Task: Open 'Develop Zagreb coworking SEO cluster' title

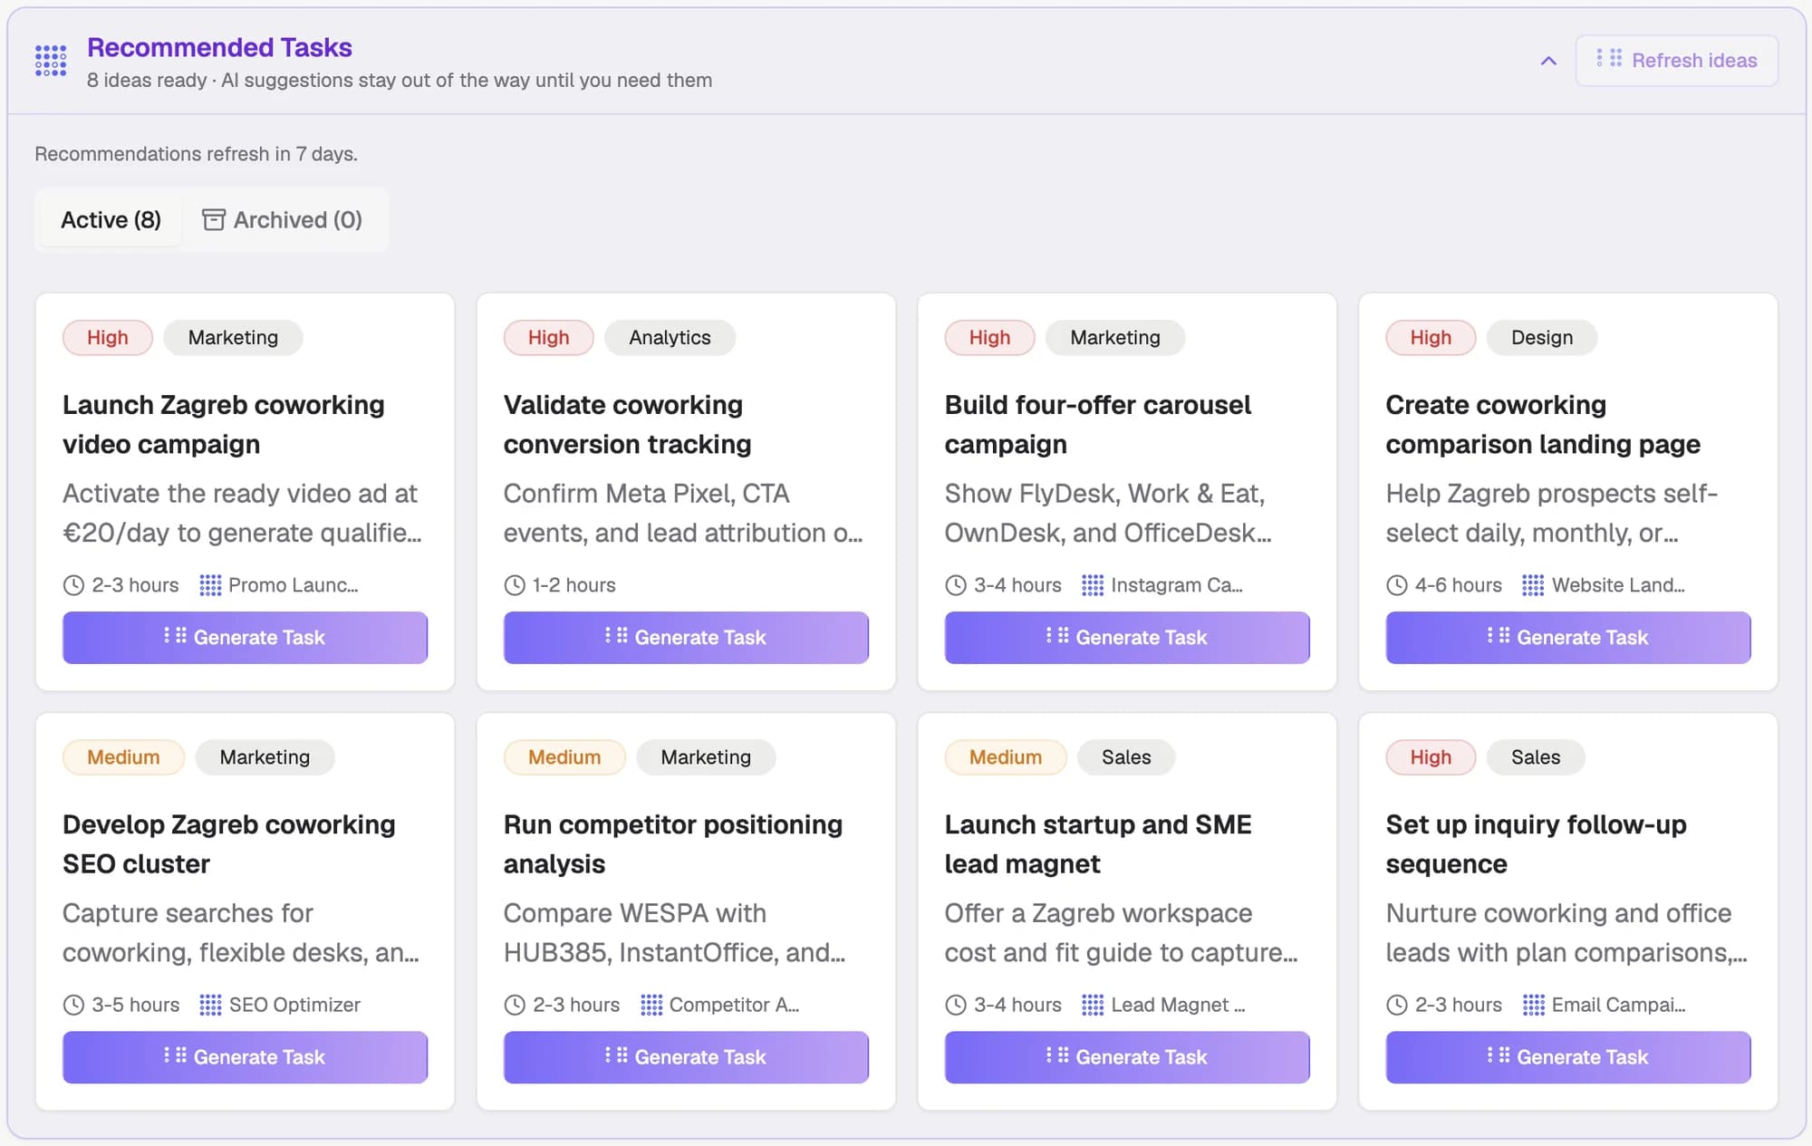Action: tap(229, 844)
